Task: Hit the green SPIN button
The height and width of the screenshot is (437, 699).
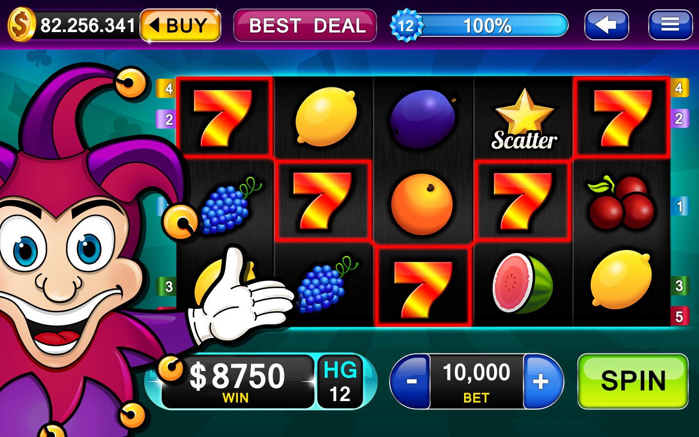Action: (x=633, y=381)
